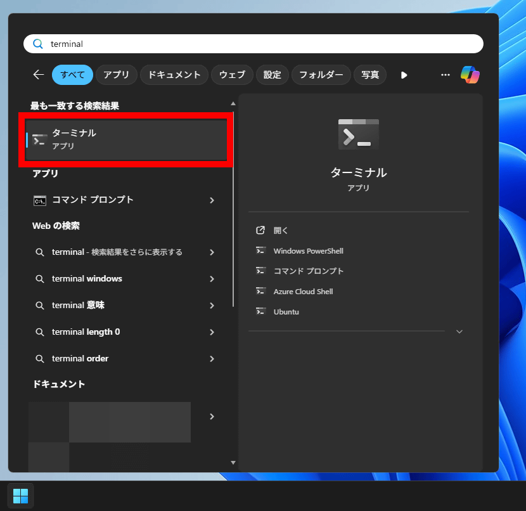526x511 pixels.
Task: Click the Copilot icon in search header
Action: coord(470,75)
